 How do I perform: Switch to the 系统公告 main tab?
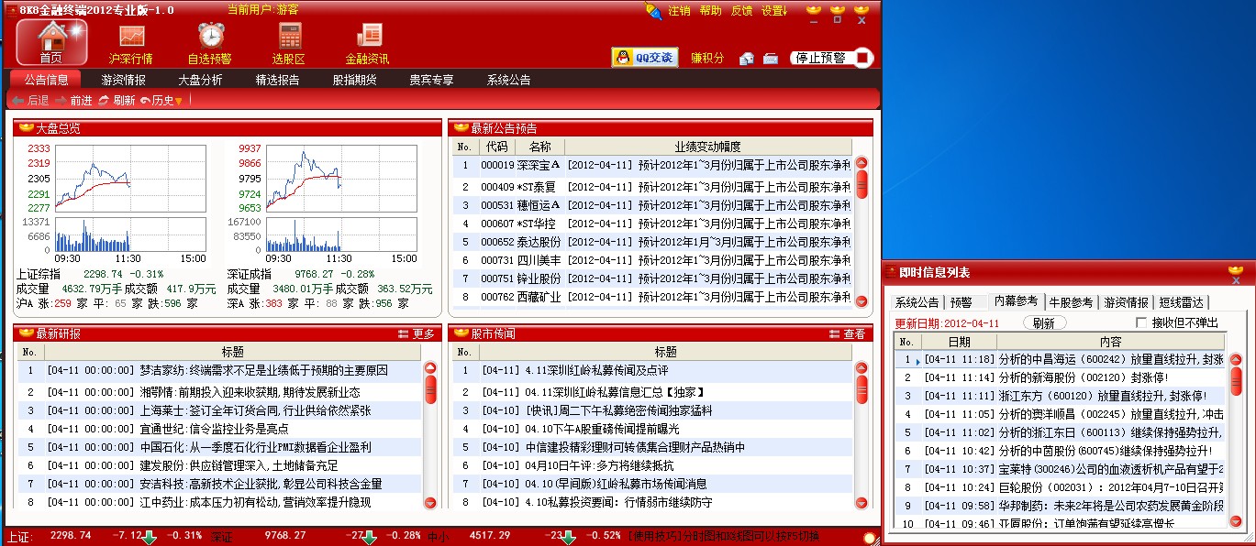click(x=508, y=80)
